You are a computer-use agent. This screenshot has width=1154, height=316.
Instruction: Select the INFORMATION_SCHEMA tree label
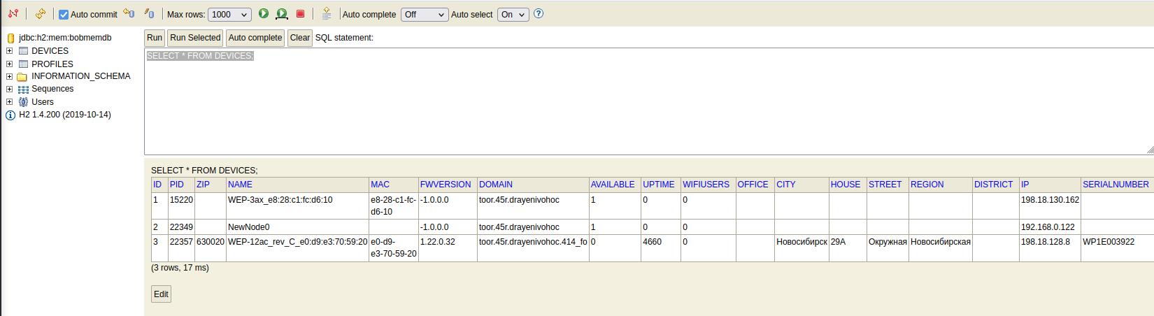81,76
